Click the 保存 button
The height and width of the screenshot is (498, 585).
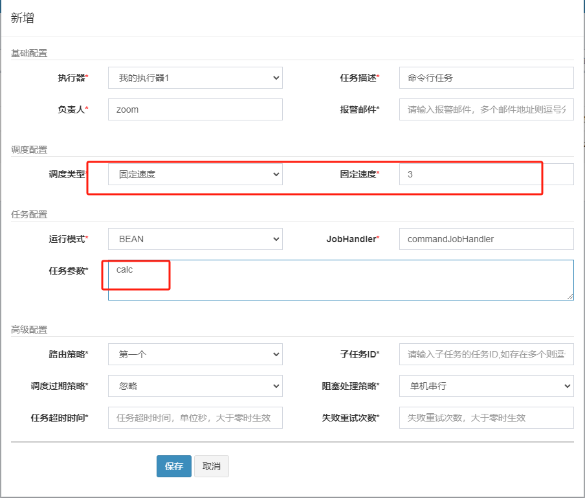pyautogui.click(x=173, y=466)
